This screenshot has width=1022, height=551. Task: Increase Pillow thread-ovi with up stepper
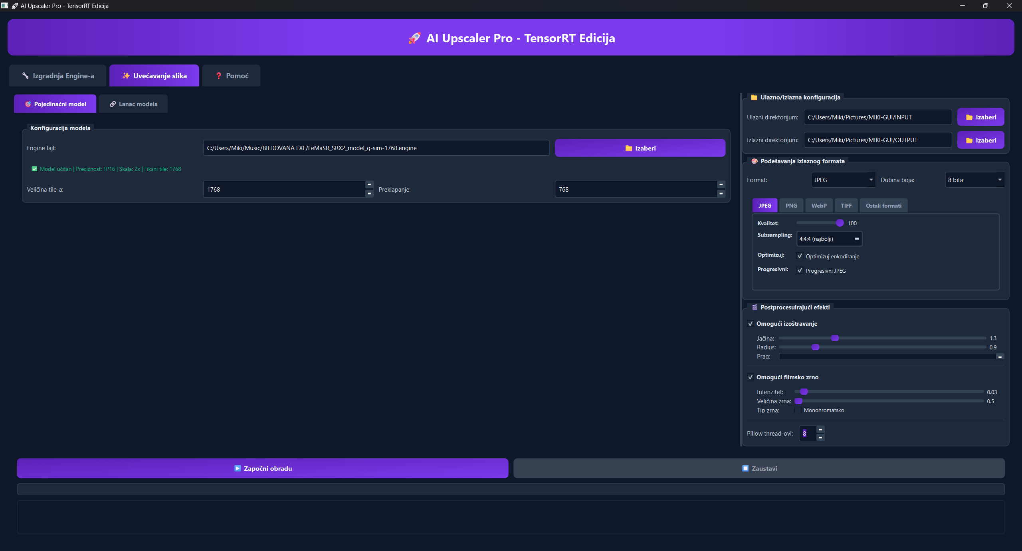[x=820, y=429]
